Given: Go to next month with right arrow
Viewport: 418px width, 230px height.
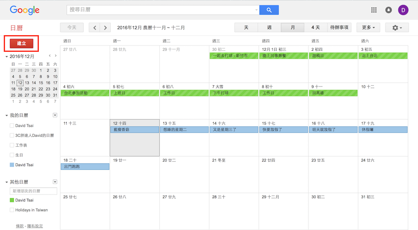Looking at the screenshot, I should [105, 28].
